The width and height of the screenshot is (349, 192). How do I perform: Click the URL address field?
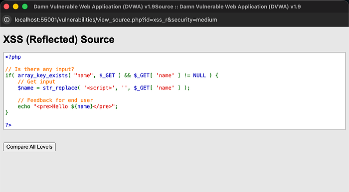(116, 20)
